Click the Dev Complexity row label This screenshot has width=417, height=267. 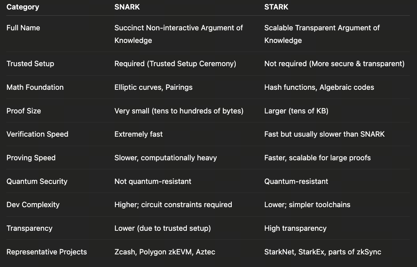point(33,204)
